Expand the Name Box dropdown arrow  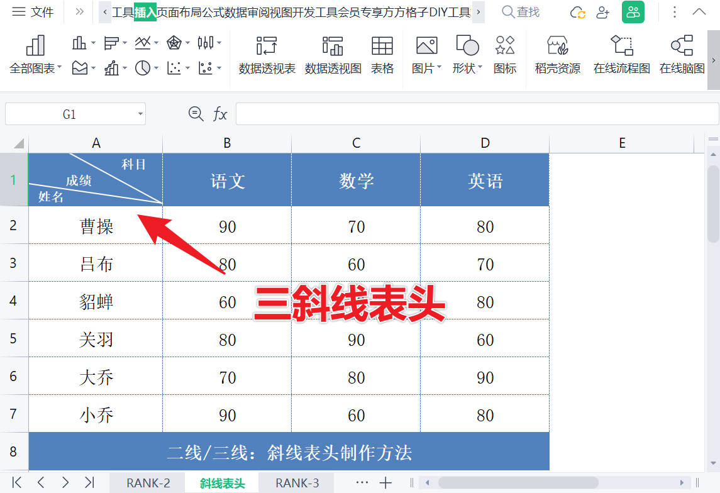[140, 114]
